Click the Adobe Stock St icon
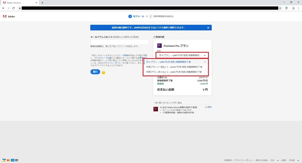Image resolution: width=302 pixels, height=163 pixels. tap(156, 109)
